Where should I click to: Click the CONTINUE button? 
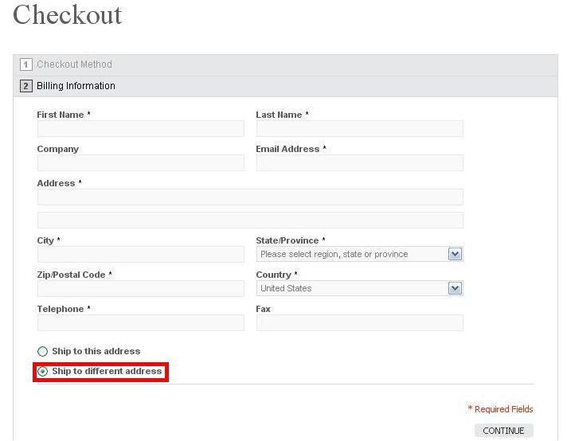(504, 431)
